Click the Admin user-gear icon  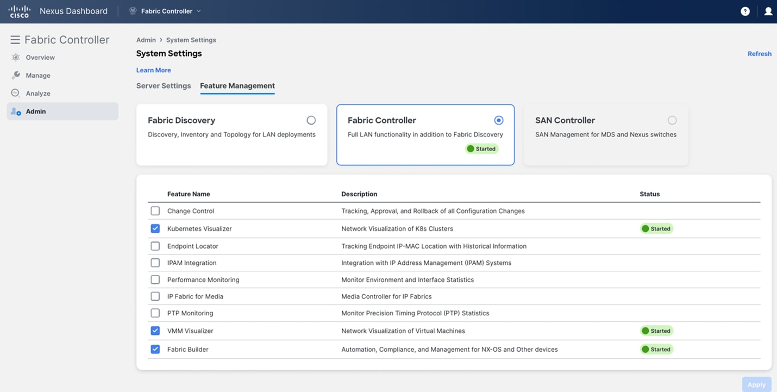coord(16,111)
